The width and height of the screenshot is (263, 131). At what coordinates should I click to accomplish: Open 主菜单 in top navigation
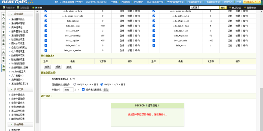point(114,2)
